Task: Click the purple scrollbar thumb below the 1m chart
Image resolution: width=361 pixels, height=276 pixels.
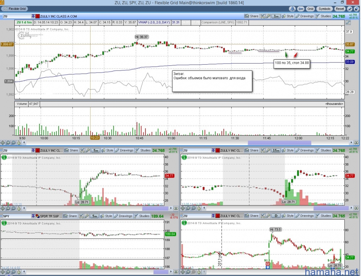Action: (x=279, y=143)
